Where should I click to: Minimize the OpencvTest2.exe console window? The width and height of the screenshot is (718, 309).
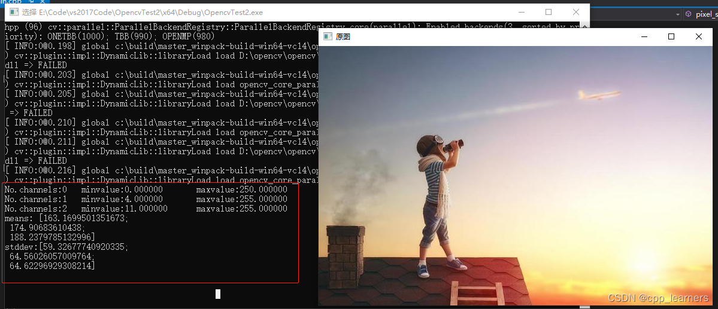(521, 13)
